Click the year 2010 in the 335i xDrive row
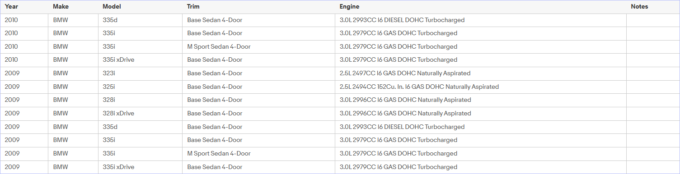The image size is (680, 174). pyautogui.click(x=24, y=60)
